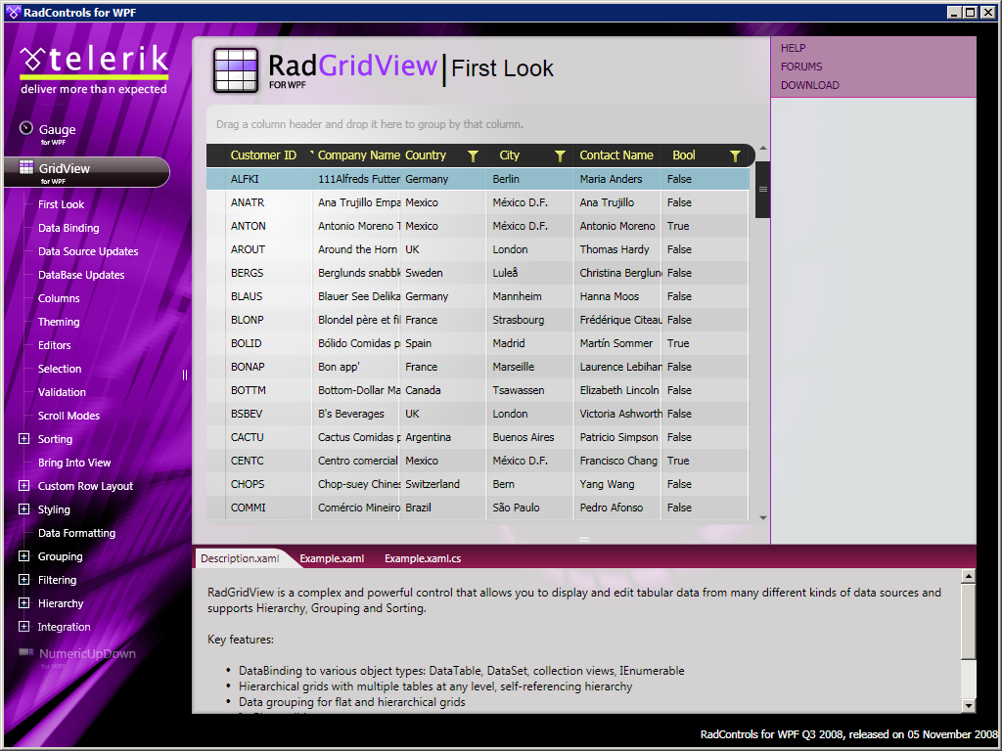The image size is (1002, 751).
Task: Click the grid scroll up arrow
Action: coord(762,149)
